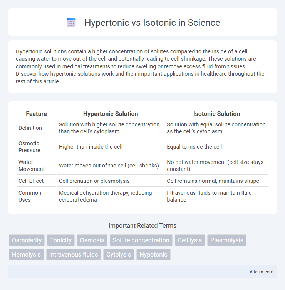Click the intro paragraph about hypertonic solutions
The width and height of the screenshot is (285, 290).
[140, 66]
